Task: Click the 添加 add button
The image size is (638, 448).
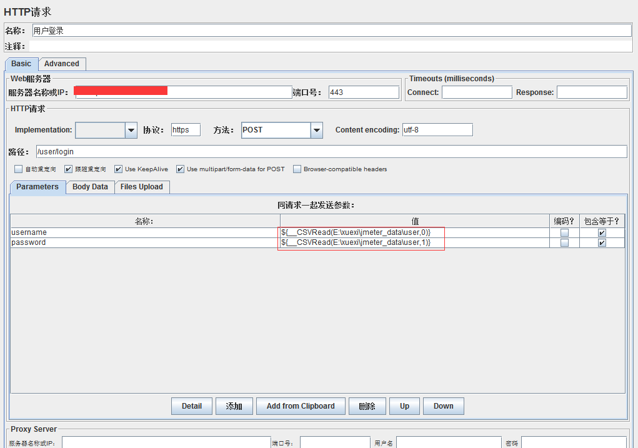Action: point(234,406)
